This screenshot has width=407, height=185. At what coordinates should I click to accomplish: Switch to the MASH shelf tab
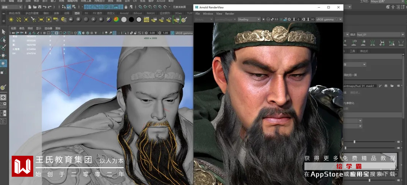tap(151, 13)
